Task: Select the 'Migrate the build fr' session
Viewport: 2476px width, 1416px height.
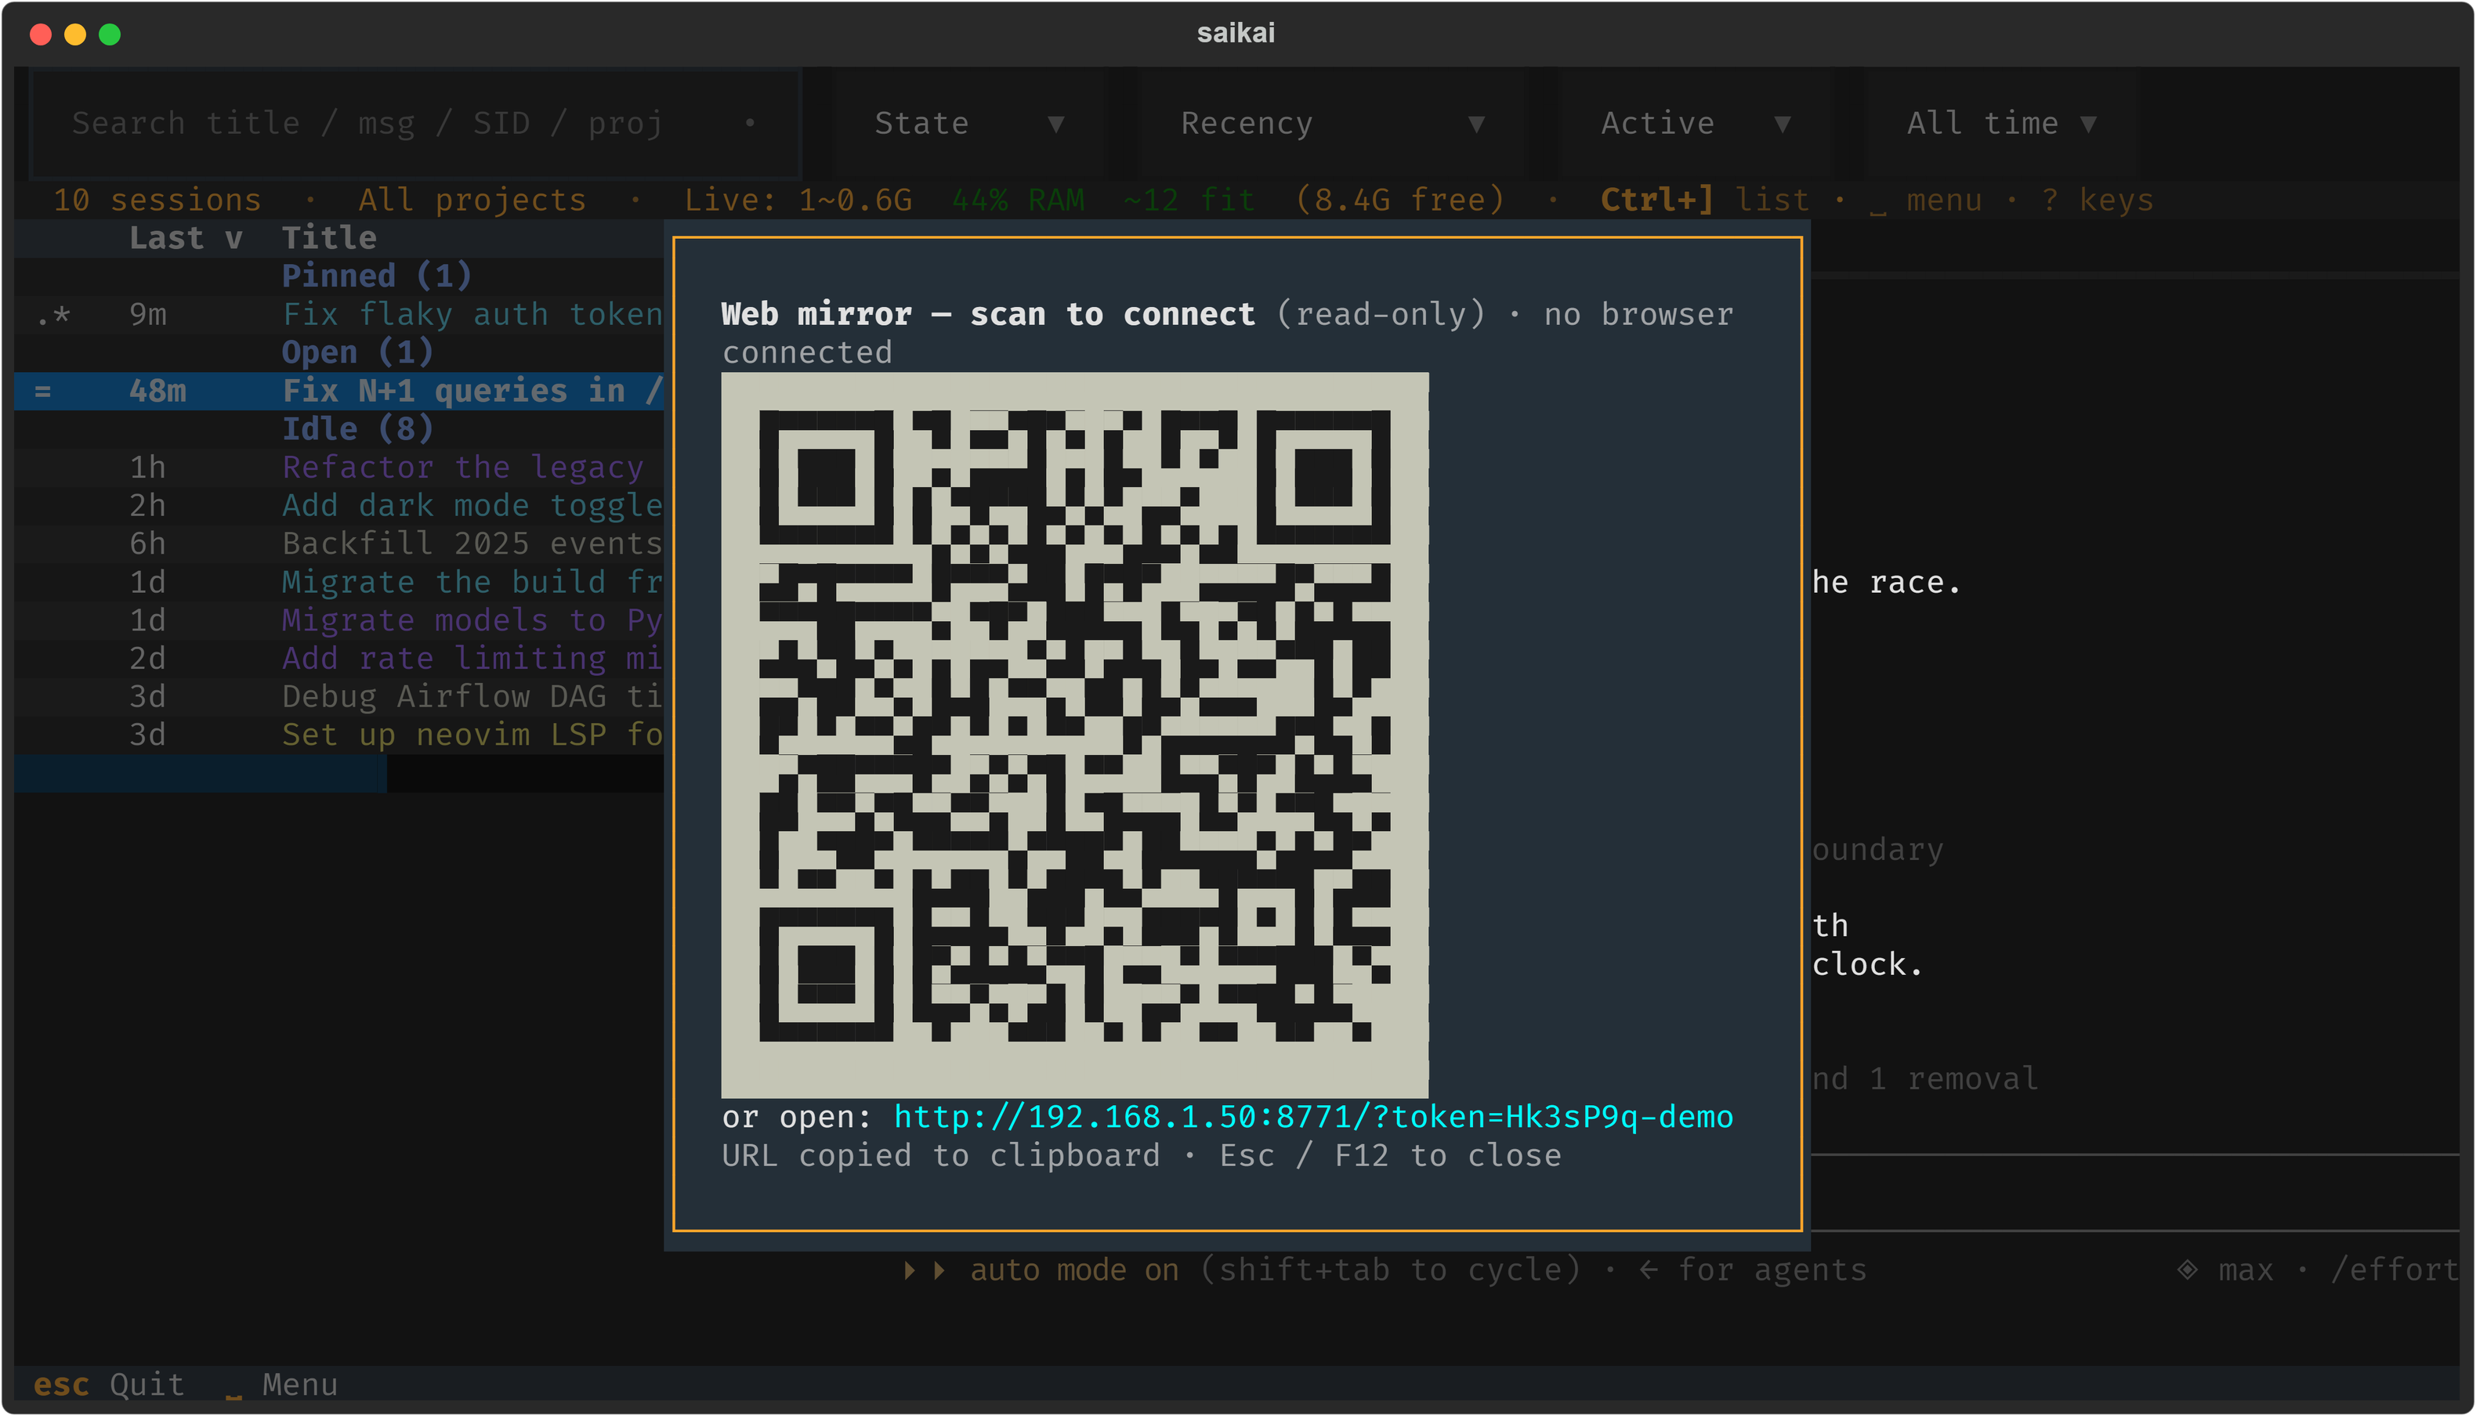Action: [x=338, y=582]
